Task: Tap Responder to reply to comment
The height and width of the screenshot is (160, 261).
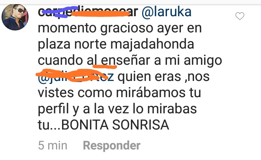Action: coord(112,146)
